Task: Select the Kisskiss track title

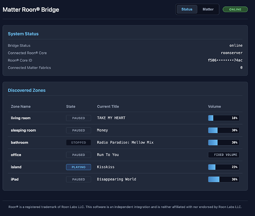Action: coord(106,167)
